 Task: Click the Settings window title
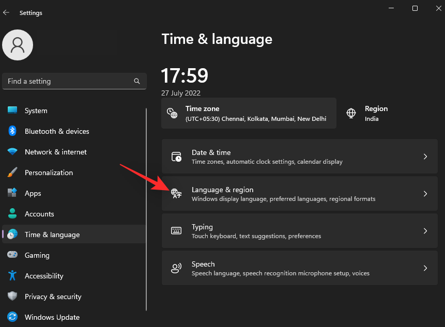(30, 13)
